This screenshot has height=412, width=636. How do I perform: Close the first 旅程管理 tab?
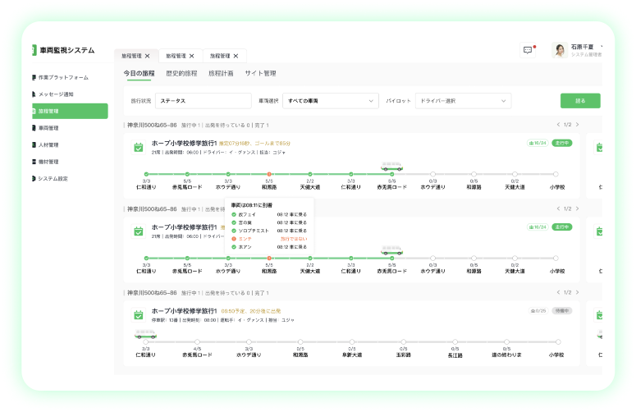(x=148, y=56)
